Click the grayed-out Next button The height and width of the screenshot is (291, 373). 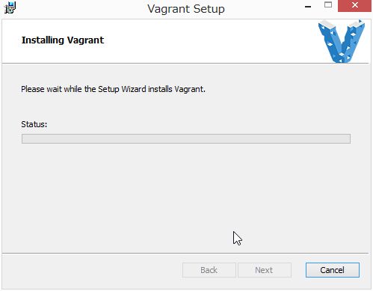(265, 270)
